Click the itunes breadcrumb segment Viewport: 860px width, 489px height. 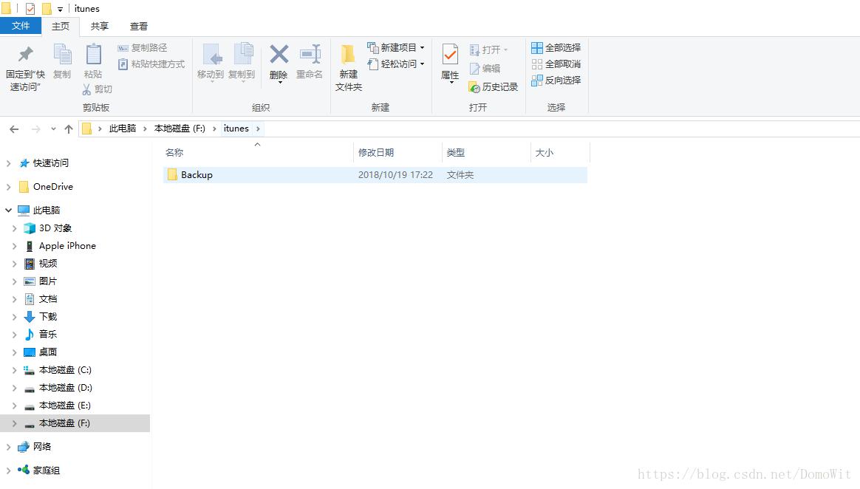click(x=236, y=129)
